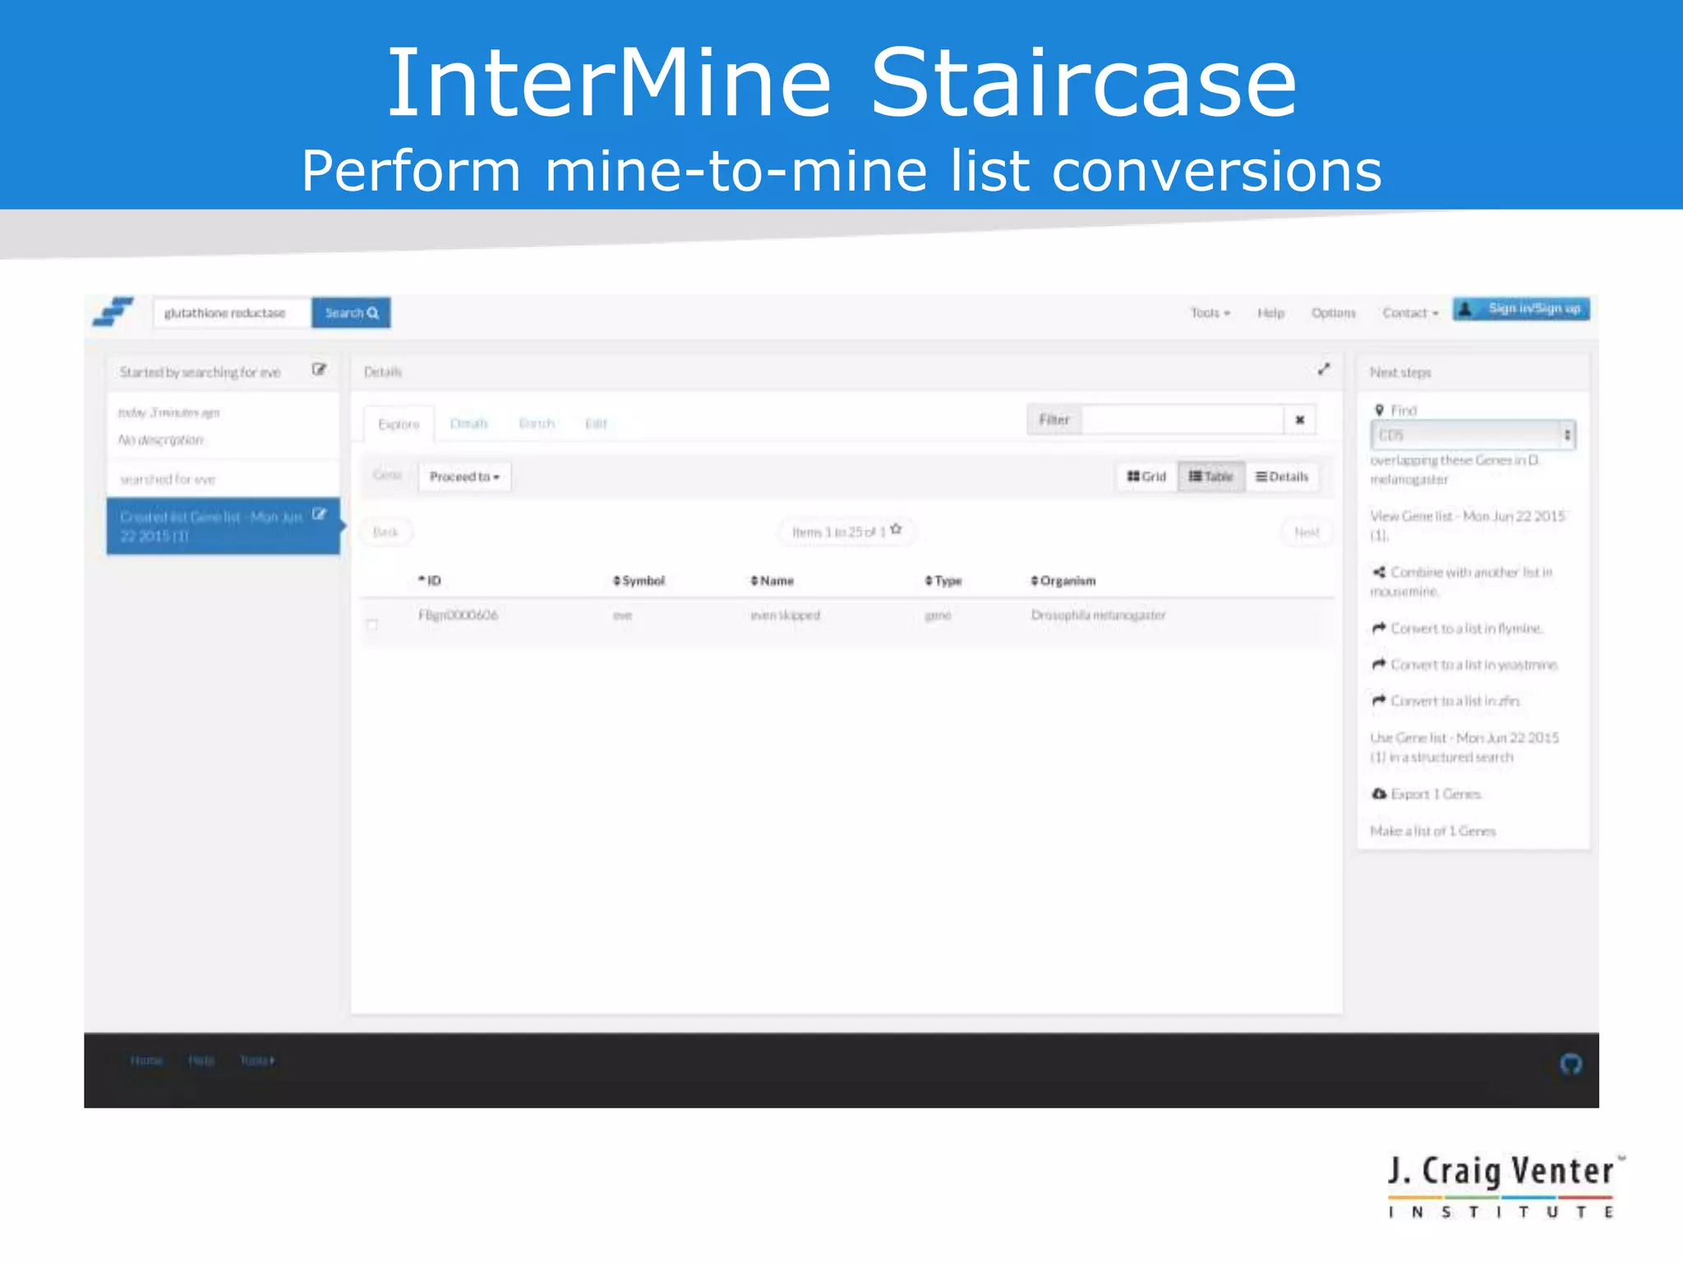
Task: Switch to Grid view
Action: click(x=1146, y=477)
